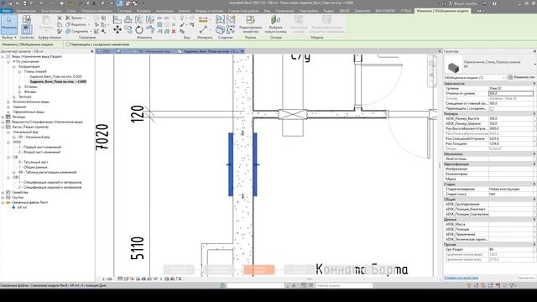Open 'Справка по свойствам' link
537x302 pixels.
[x=461, y=278]
